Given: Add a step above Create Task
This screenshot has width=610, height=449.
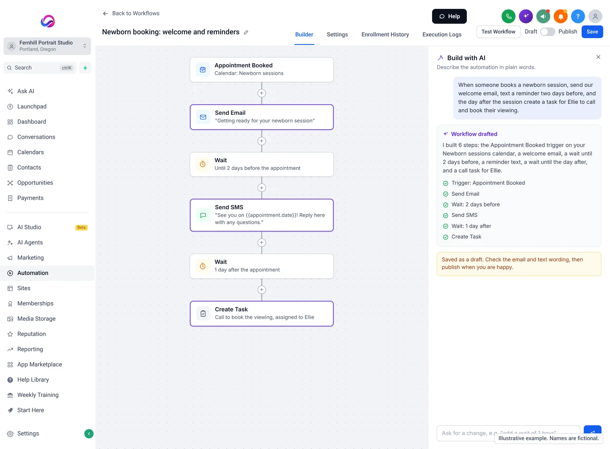Looking at the screenshot, I should [262, 290].
